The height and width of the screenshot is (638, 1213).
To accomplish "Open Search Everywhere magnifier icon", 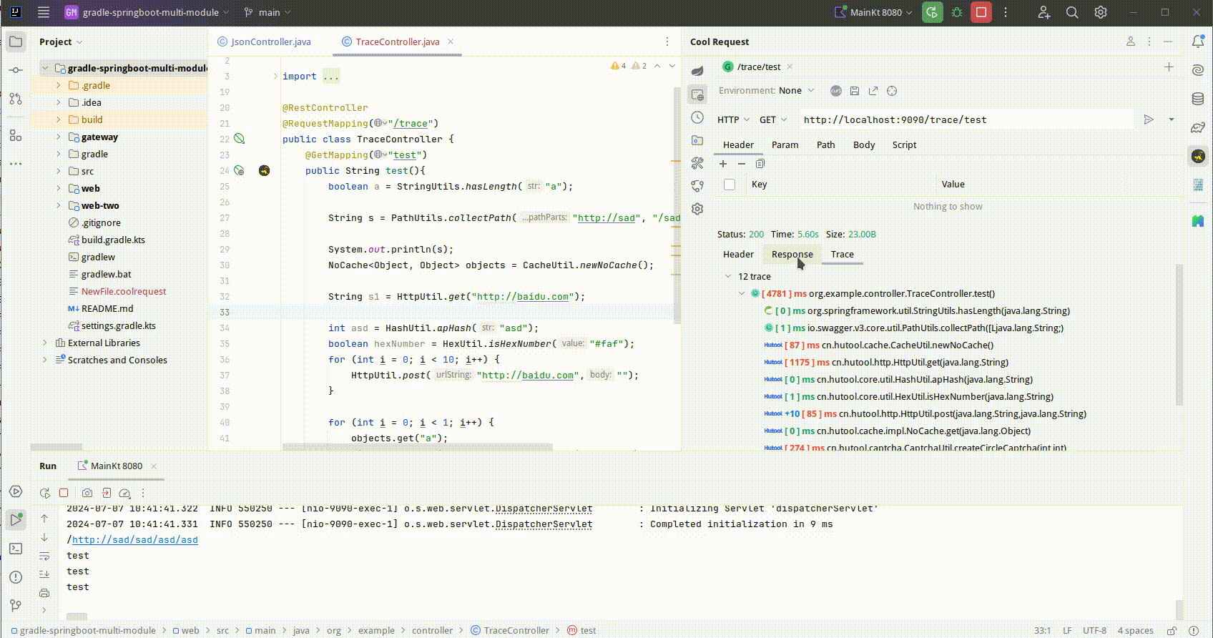I will 1072,12.
